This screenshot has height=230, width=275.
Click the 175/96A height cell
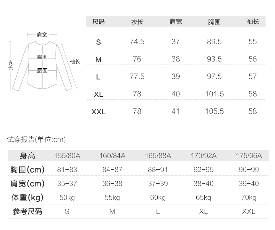[249, 156]
